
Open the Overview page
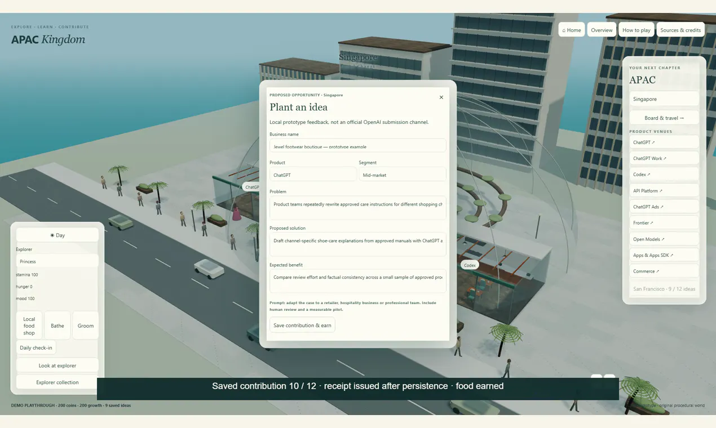point(602,30)
